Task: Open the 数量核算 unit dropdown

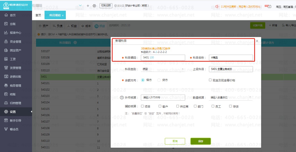Action: 231,97
